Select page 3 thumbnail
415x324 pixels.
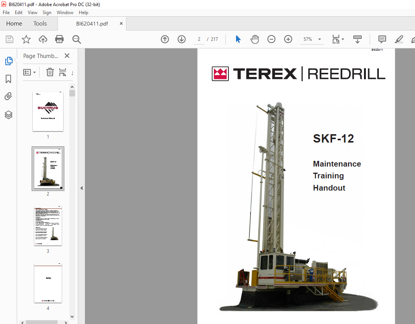click(x=48, y=226)
